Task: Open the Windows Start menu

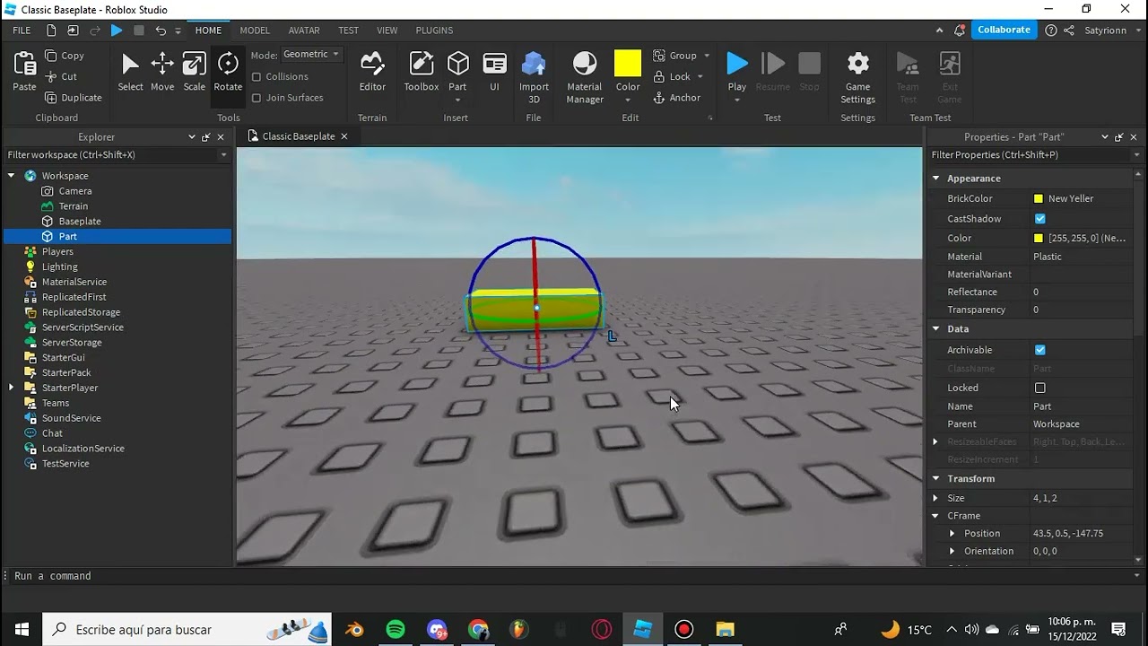Action: tap(22, 630)
